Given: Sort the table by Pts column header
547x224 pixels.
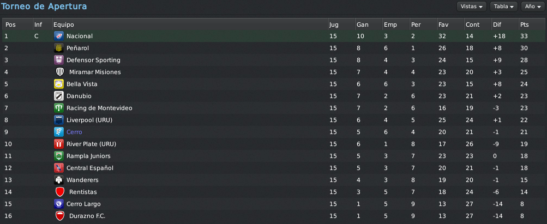Looking at the screenshot, I should click(x=532, y=25).
